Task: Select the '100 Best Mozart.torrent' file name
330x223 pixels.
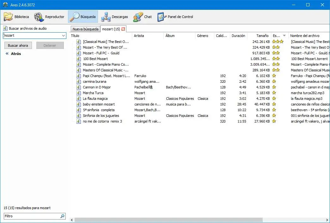Action: point(309,59)
